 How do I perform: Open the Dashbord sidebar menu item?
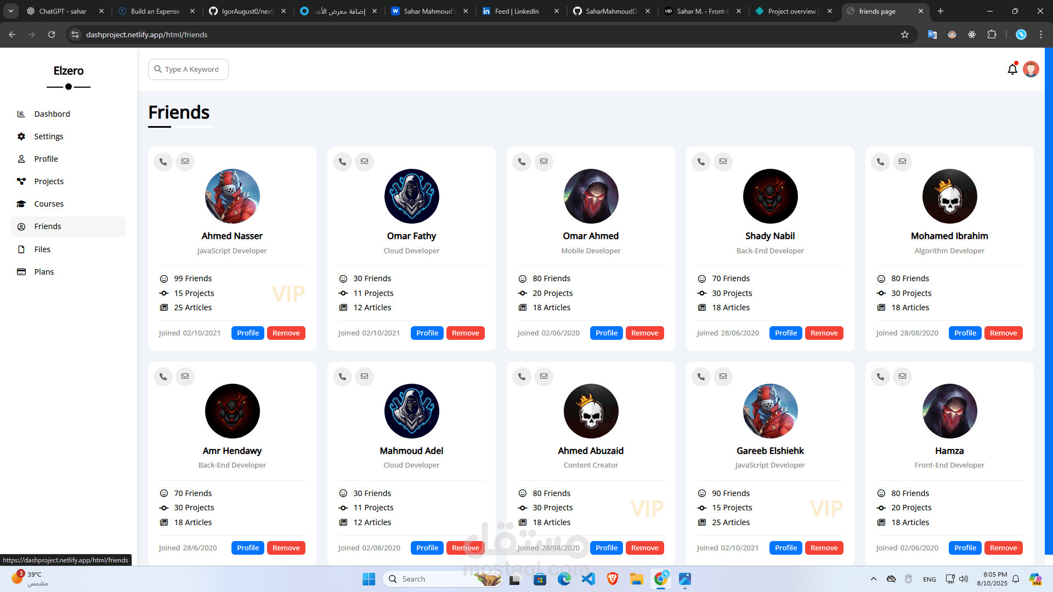[52, 114]
